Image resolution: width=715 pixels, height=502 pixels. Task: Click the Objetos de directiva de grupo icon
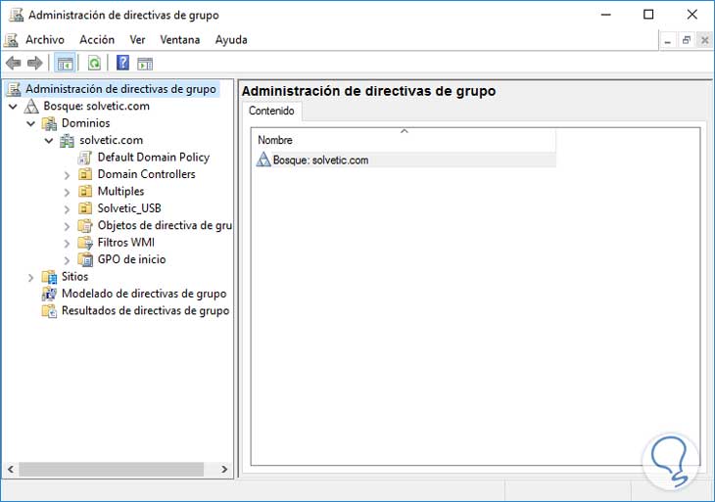[85, 225]
